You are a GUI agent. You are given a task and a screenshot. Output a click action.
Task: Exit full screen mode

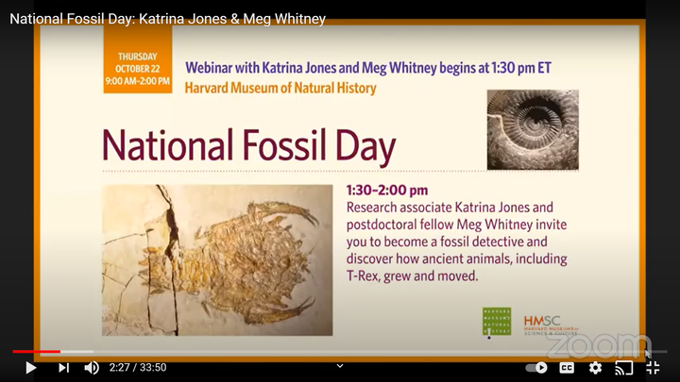pos(653,368)
